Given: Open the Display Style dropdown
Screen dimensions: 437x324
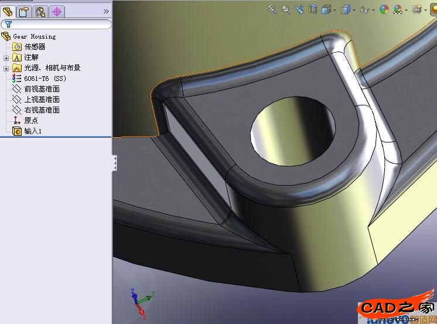Looking at the screenshot, I should [347, 9].
